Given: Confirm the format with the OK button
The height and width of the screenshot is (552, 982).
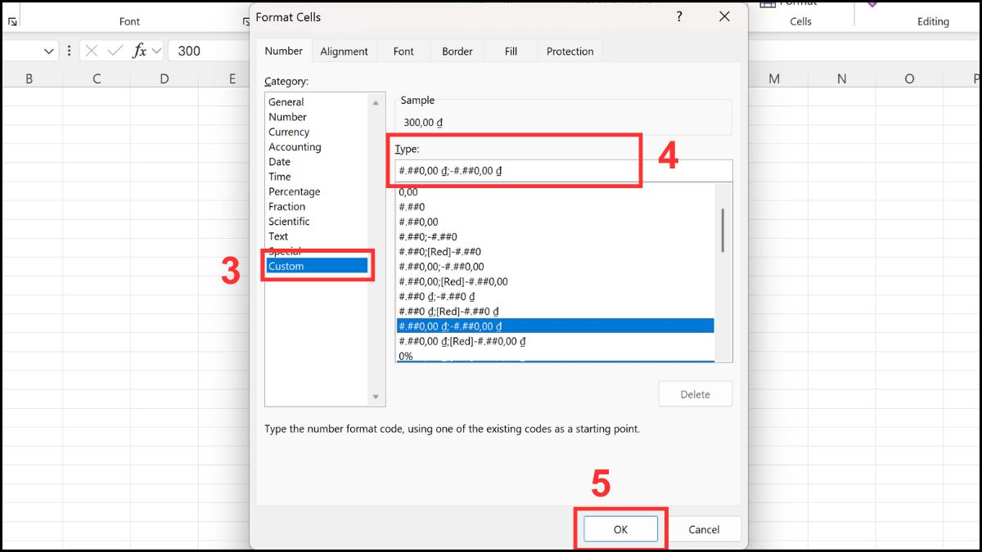Looking at the screenshot, I should (619, 528).
